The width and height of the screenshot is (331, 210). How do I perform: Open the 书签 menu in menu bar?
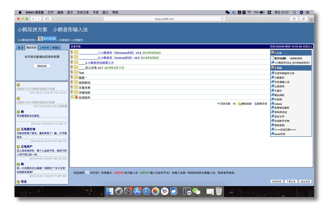[95, 12]
